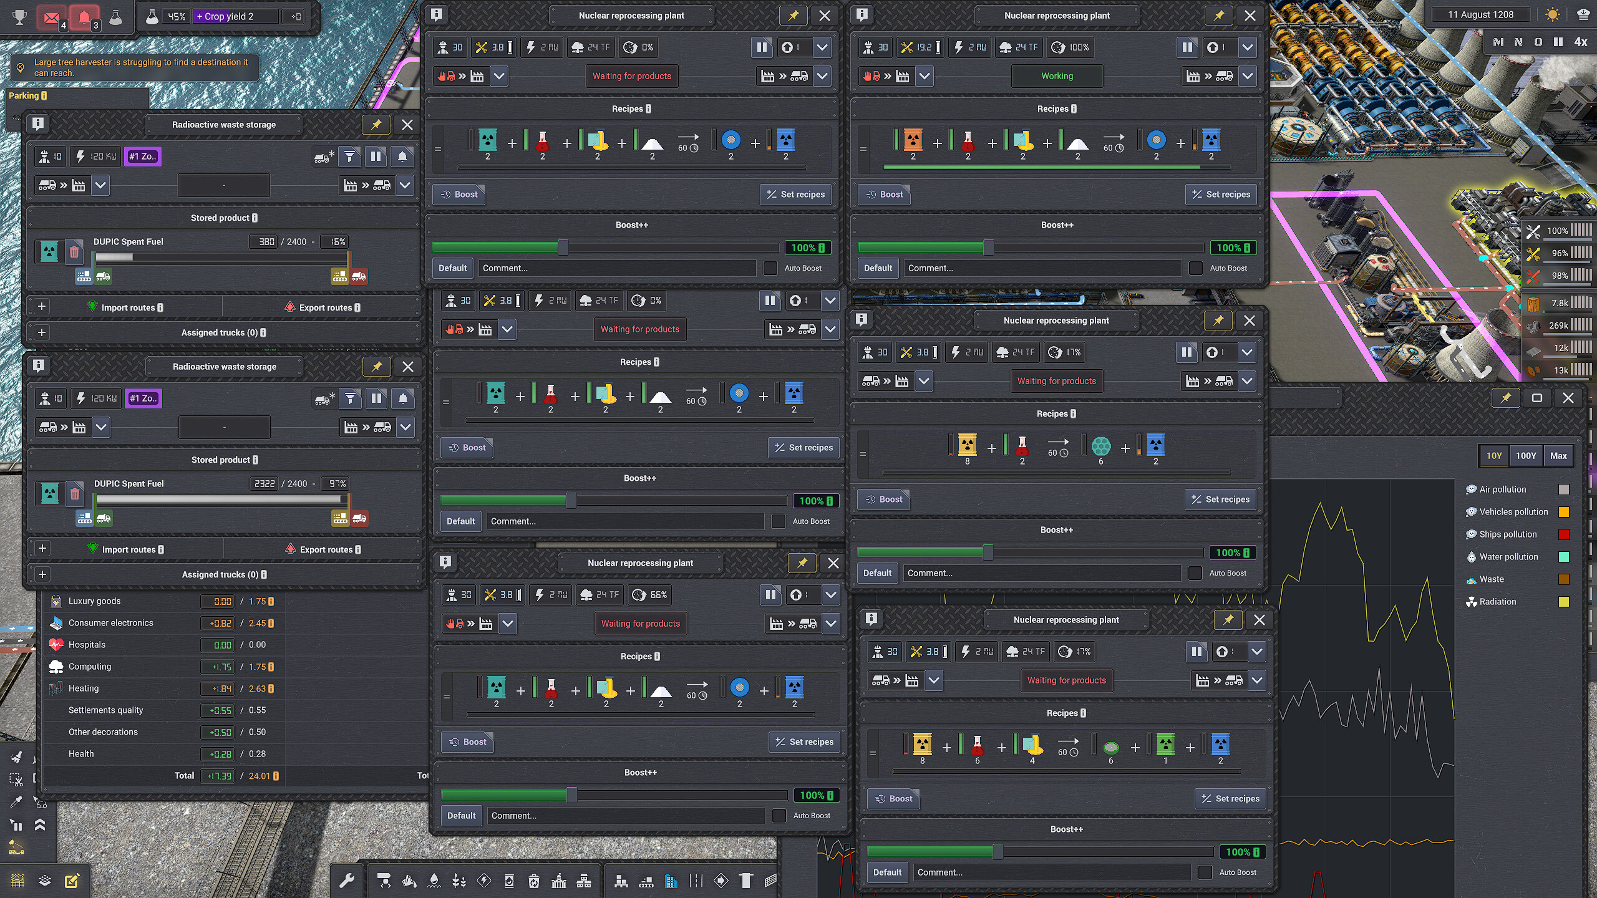Screen dimensions: 1597x898
Task: Open the trophy achievements icon
Action: pos(20,17)
